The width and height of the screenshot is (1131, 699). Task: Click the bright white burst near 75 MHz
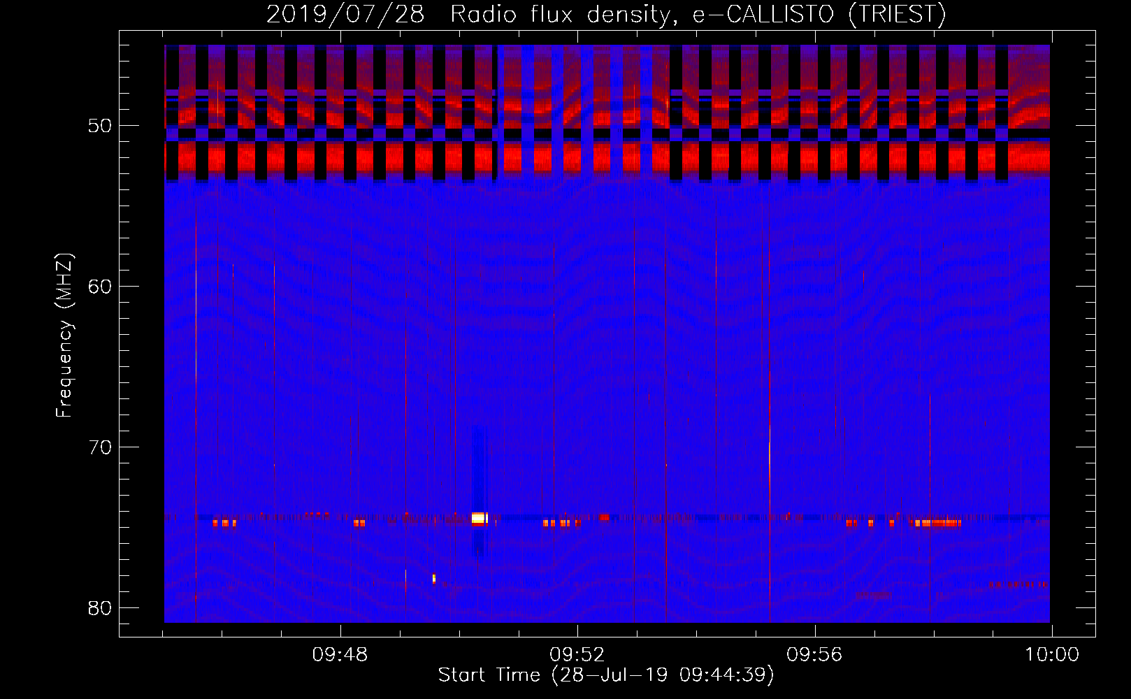[x=478, y=518]
